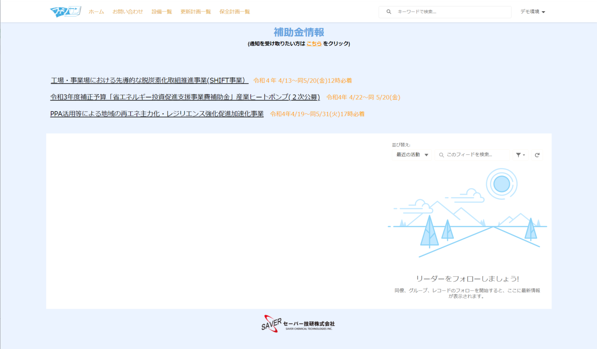Click the リーダーをフォローしましょう! text

coord(467,279)
